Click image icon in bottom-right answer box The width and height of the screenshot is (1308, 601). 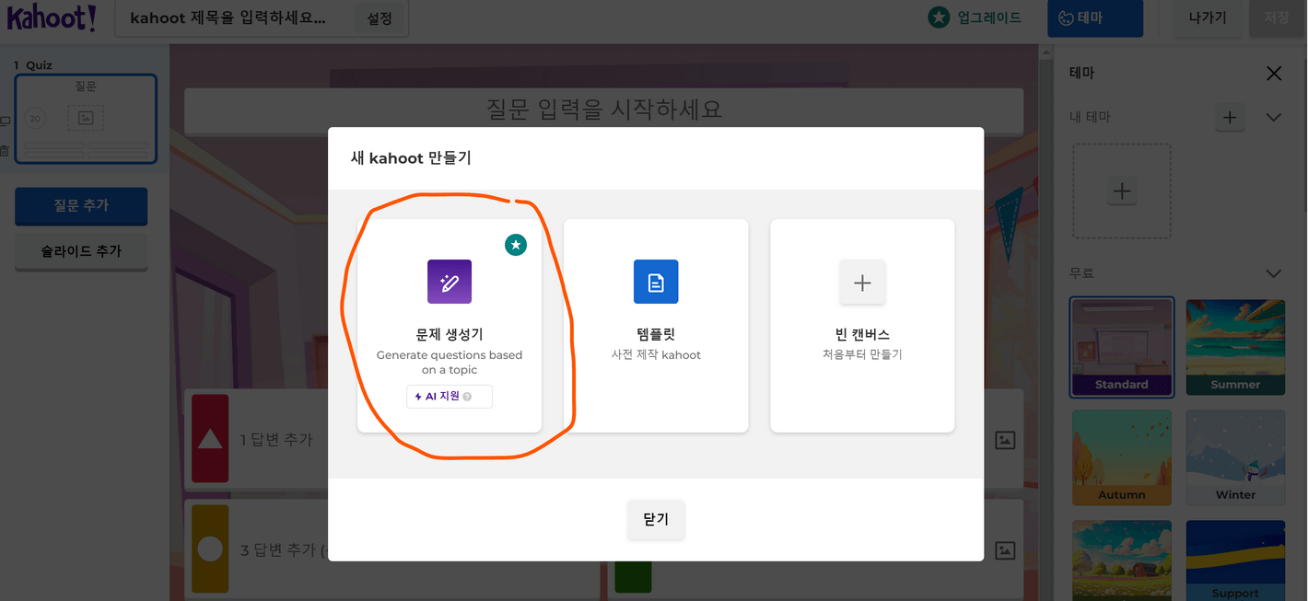(x=1005, y=550)
